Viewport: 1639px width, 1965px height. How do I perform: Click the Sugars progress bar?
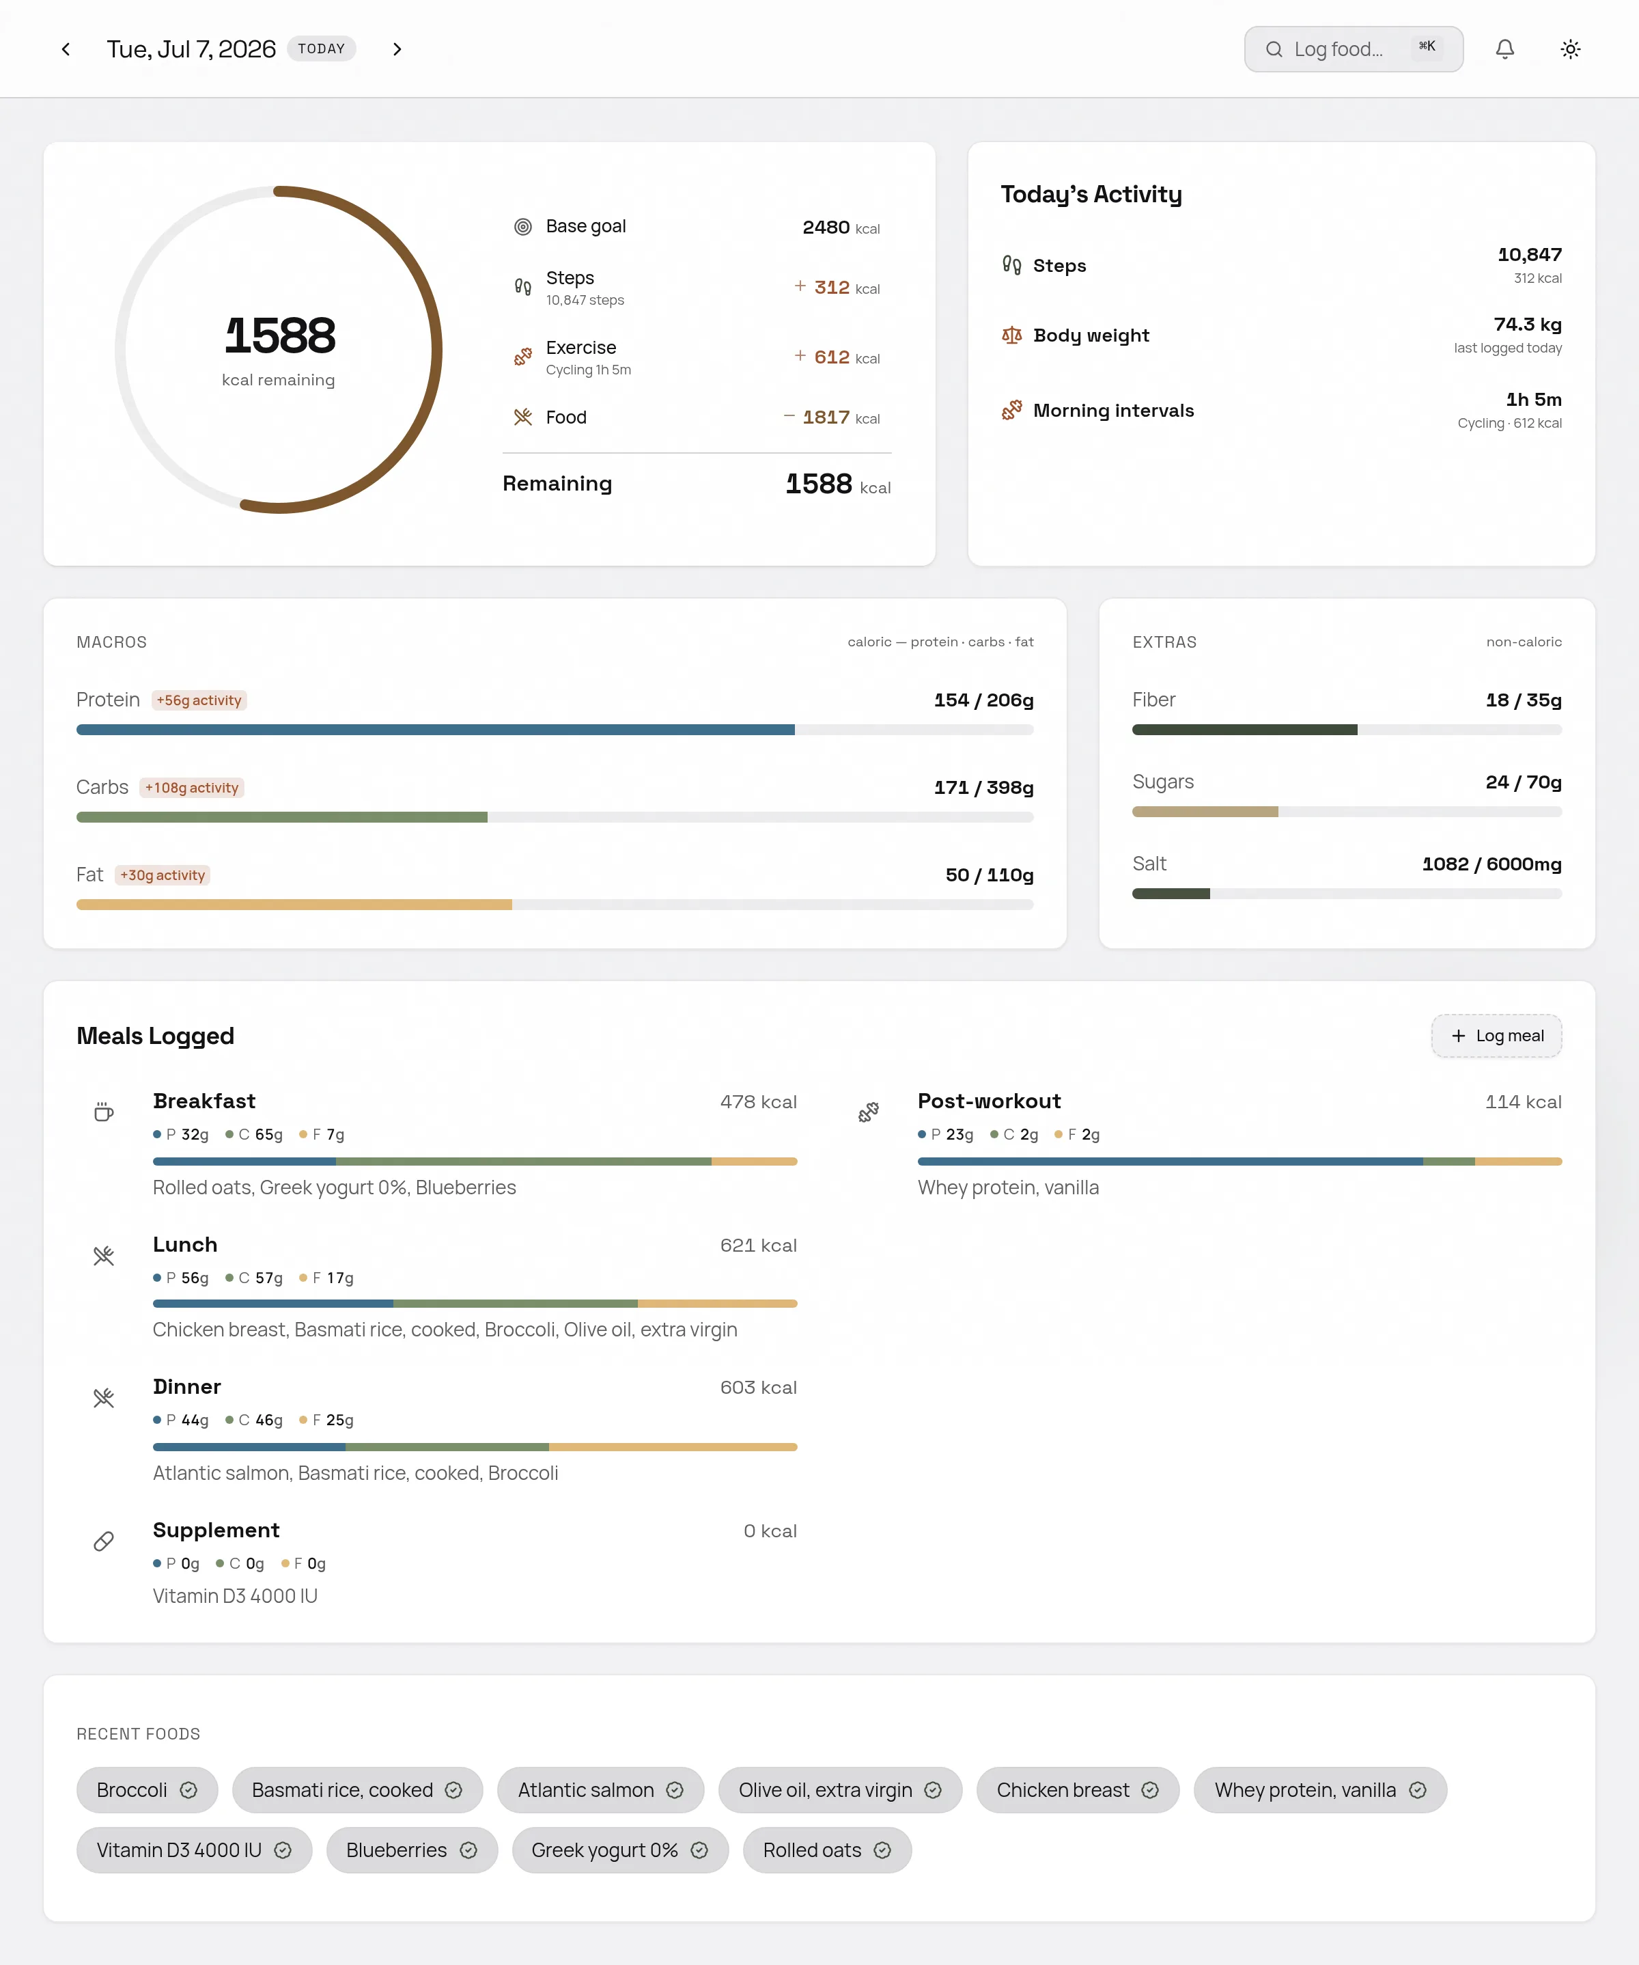1346,811
